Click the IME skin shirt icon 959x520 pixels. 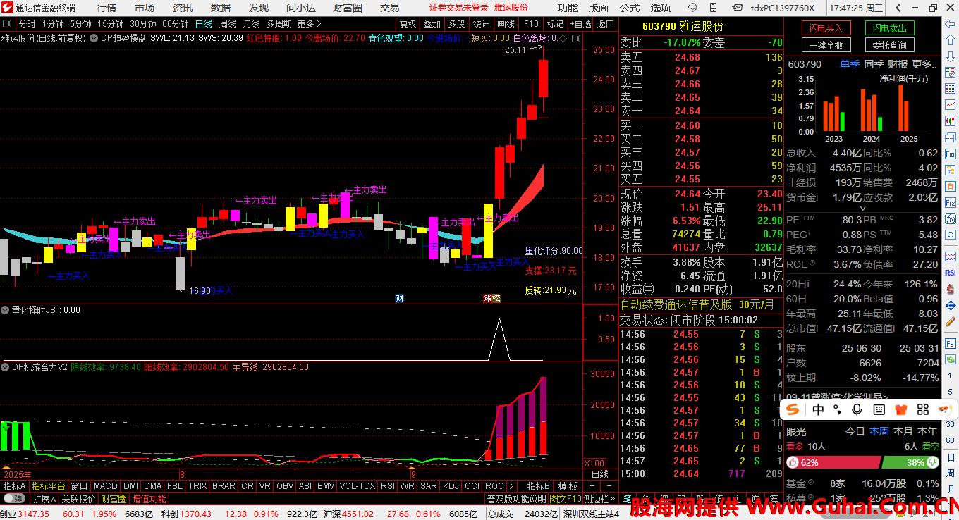pos(900,409)
